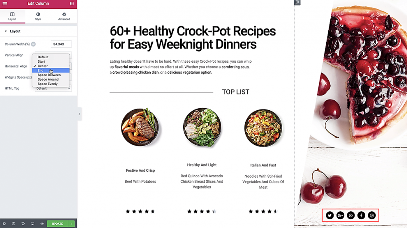Toggle responsive control beside Column Width
This screenshot has width=407, height=228.
(33, 44)
